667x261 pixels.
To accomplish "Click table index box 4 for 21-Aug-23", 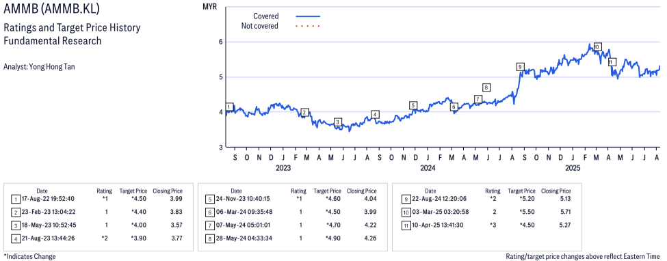I will pos(16,238).
